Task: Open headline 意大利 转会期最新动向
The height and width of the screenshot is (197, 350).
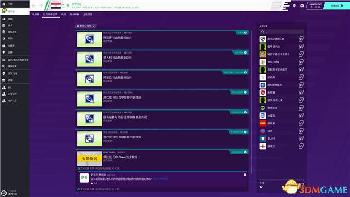Action: [118, 57]
